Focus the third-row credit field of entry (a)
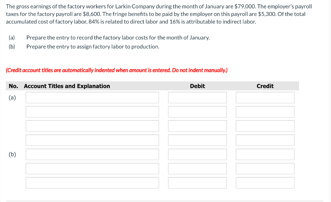The height and width of the screenshot is (202, 331). [x=265, y=126]
